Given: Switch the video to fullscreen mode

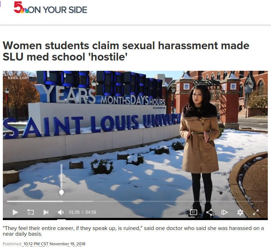Looking at the screenshot, I should pyautogui.click(x=255, y=212).
